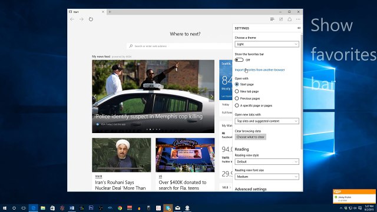The height and width of the screenshot is (212, 377).
Task: Select the New tab page radio option
Action: [x=237, y=91]
